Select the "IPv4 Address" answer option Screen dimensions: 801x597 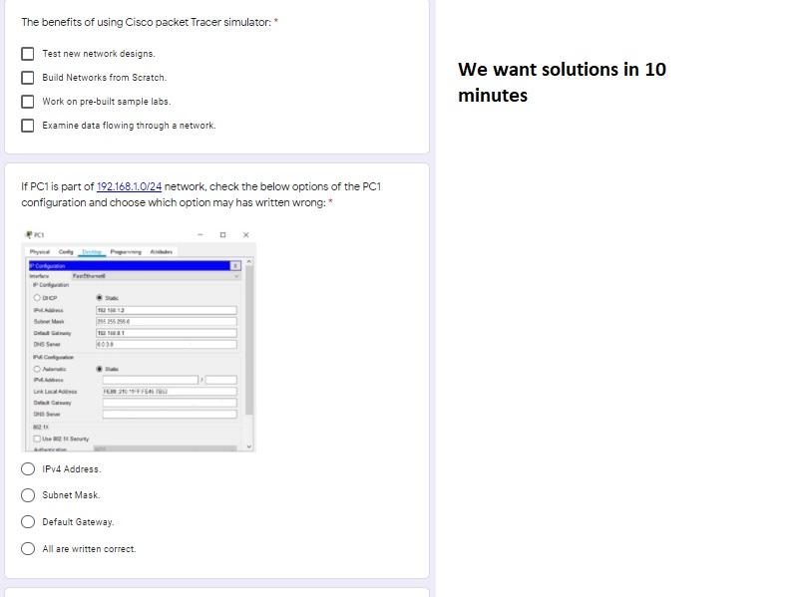[x=26, y=468]
